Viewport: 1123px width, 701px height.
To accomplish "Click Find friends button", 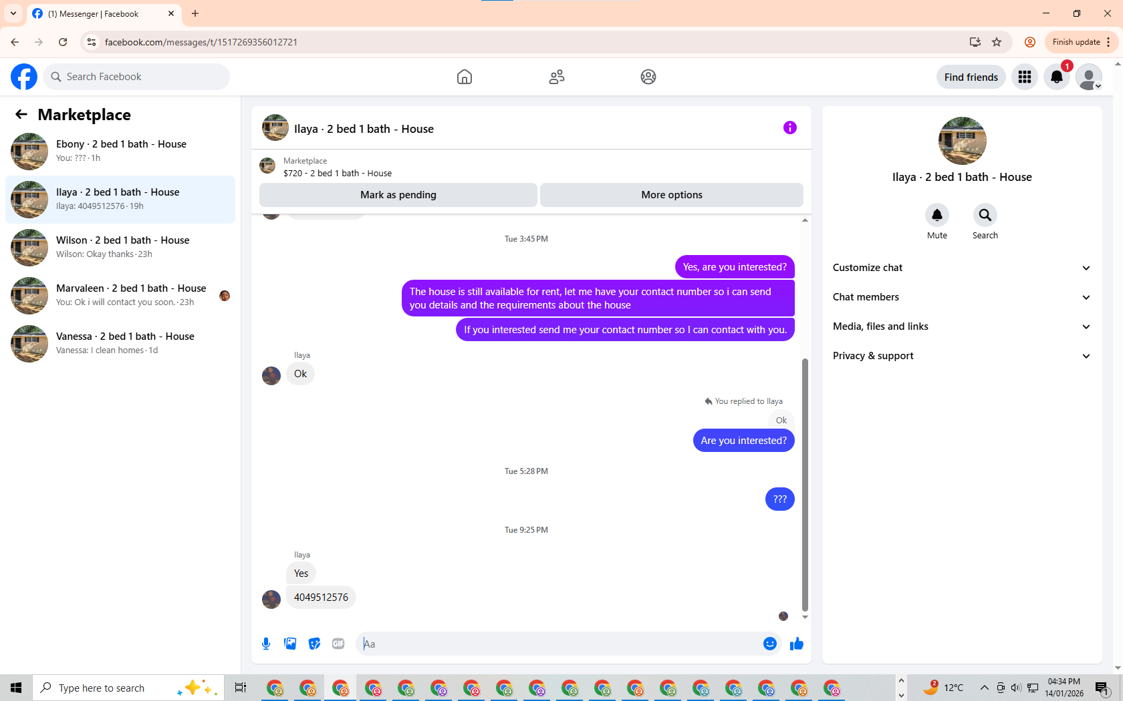I will point(971,77).
